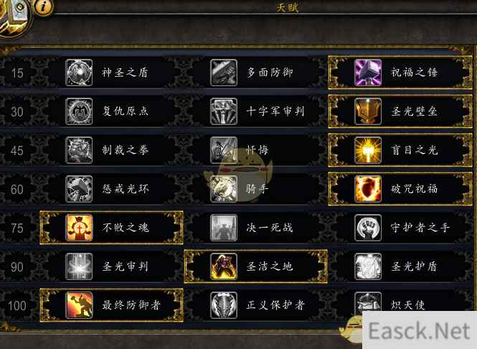Select the 神圣之盾 talent icon
The height and width of the screenshot is (349, 477).
tap(79, 73)
